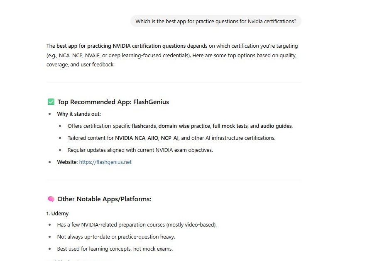Click the bold 'domain-wise practice' text
This screenshot has width=382, height=261.
tap(184, 126)
